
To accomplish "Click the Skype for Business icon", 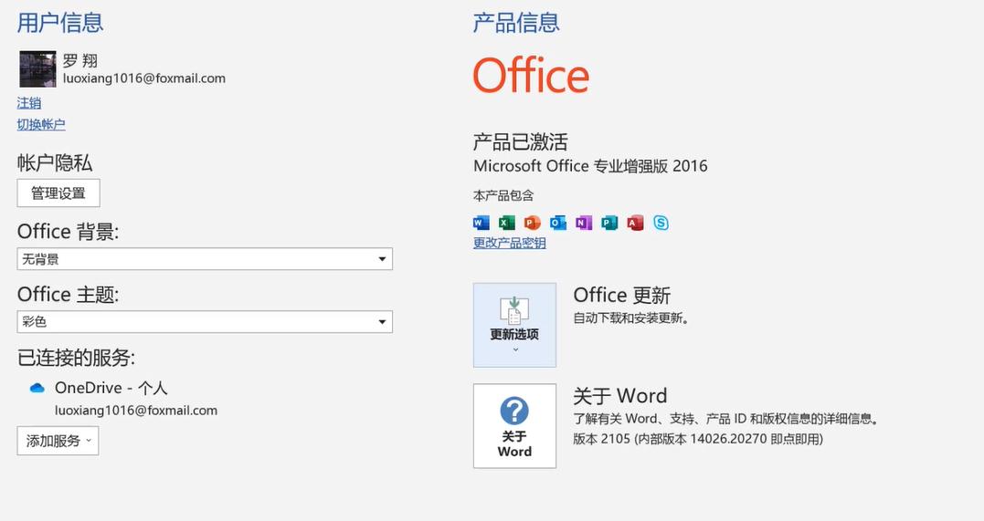I will [661, 223].
